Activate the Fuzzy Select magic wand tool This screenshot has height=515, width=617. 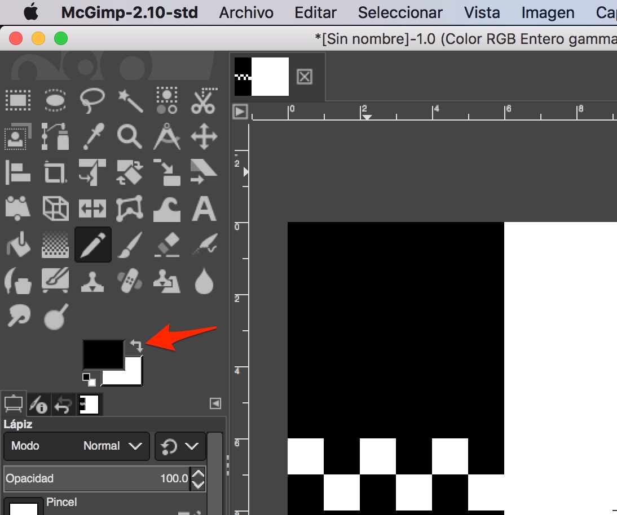coord(129,100)
